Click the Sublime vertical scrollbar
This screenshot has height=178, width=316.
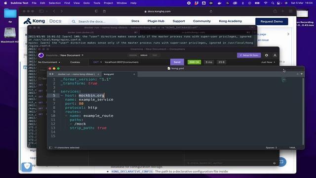pyautogui.click(x=303, y=111)
